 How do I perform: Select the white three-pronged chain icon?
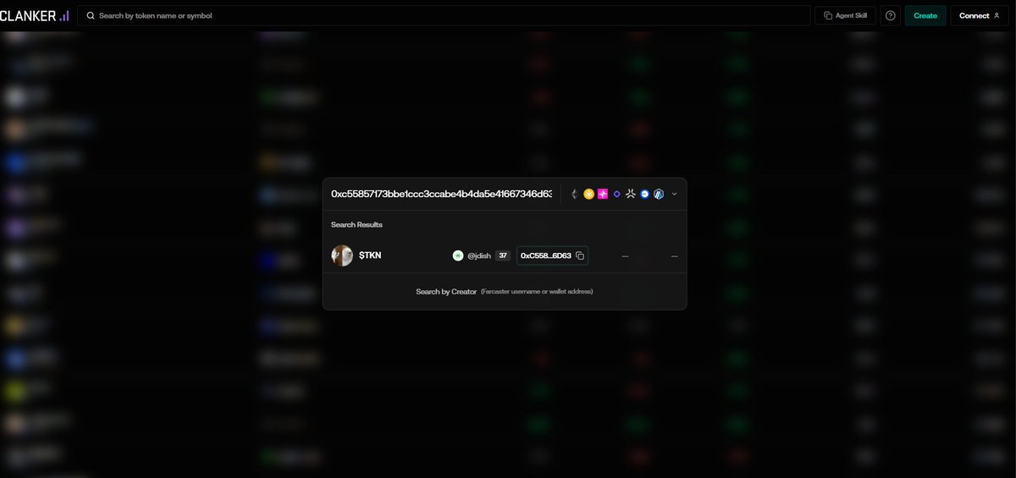click(631, 194)
